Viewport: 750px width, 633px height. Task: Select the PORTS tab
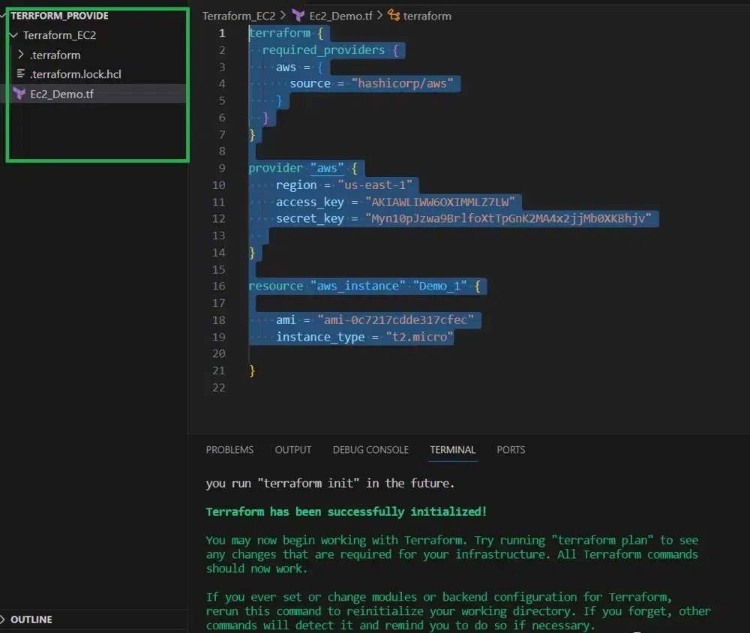pyautogui.click(x=510, y=449)
